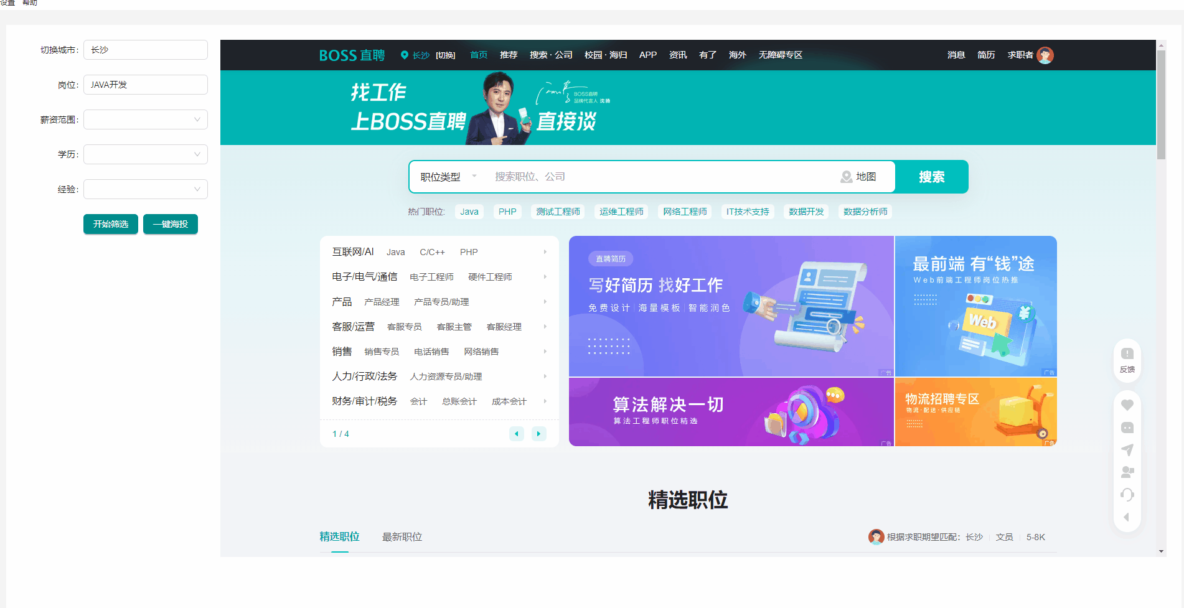This screenshot has height=608, width=1184.
Task: Click the heart favorites icon in side toolbar
Action: coord(1127,405)
